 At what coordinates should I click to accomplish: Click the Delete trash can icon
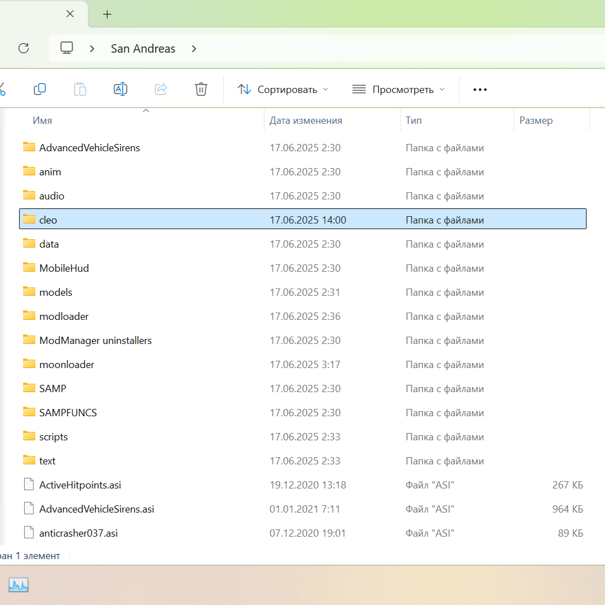pos(201,89)
